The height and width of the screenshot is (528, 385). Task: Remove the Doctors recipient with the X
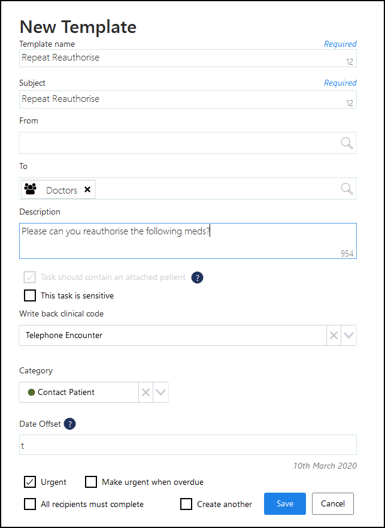[x=87, y=189]
